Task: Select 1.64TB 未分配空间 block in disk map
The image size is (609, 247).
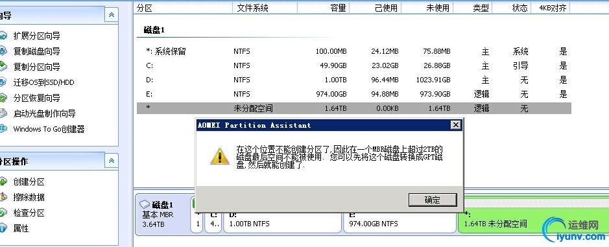Action: click(533, 215)
